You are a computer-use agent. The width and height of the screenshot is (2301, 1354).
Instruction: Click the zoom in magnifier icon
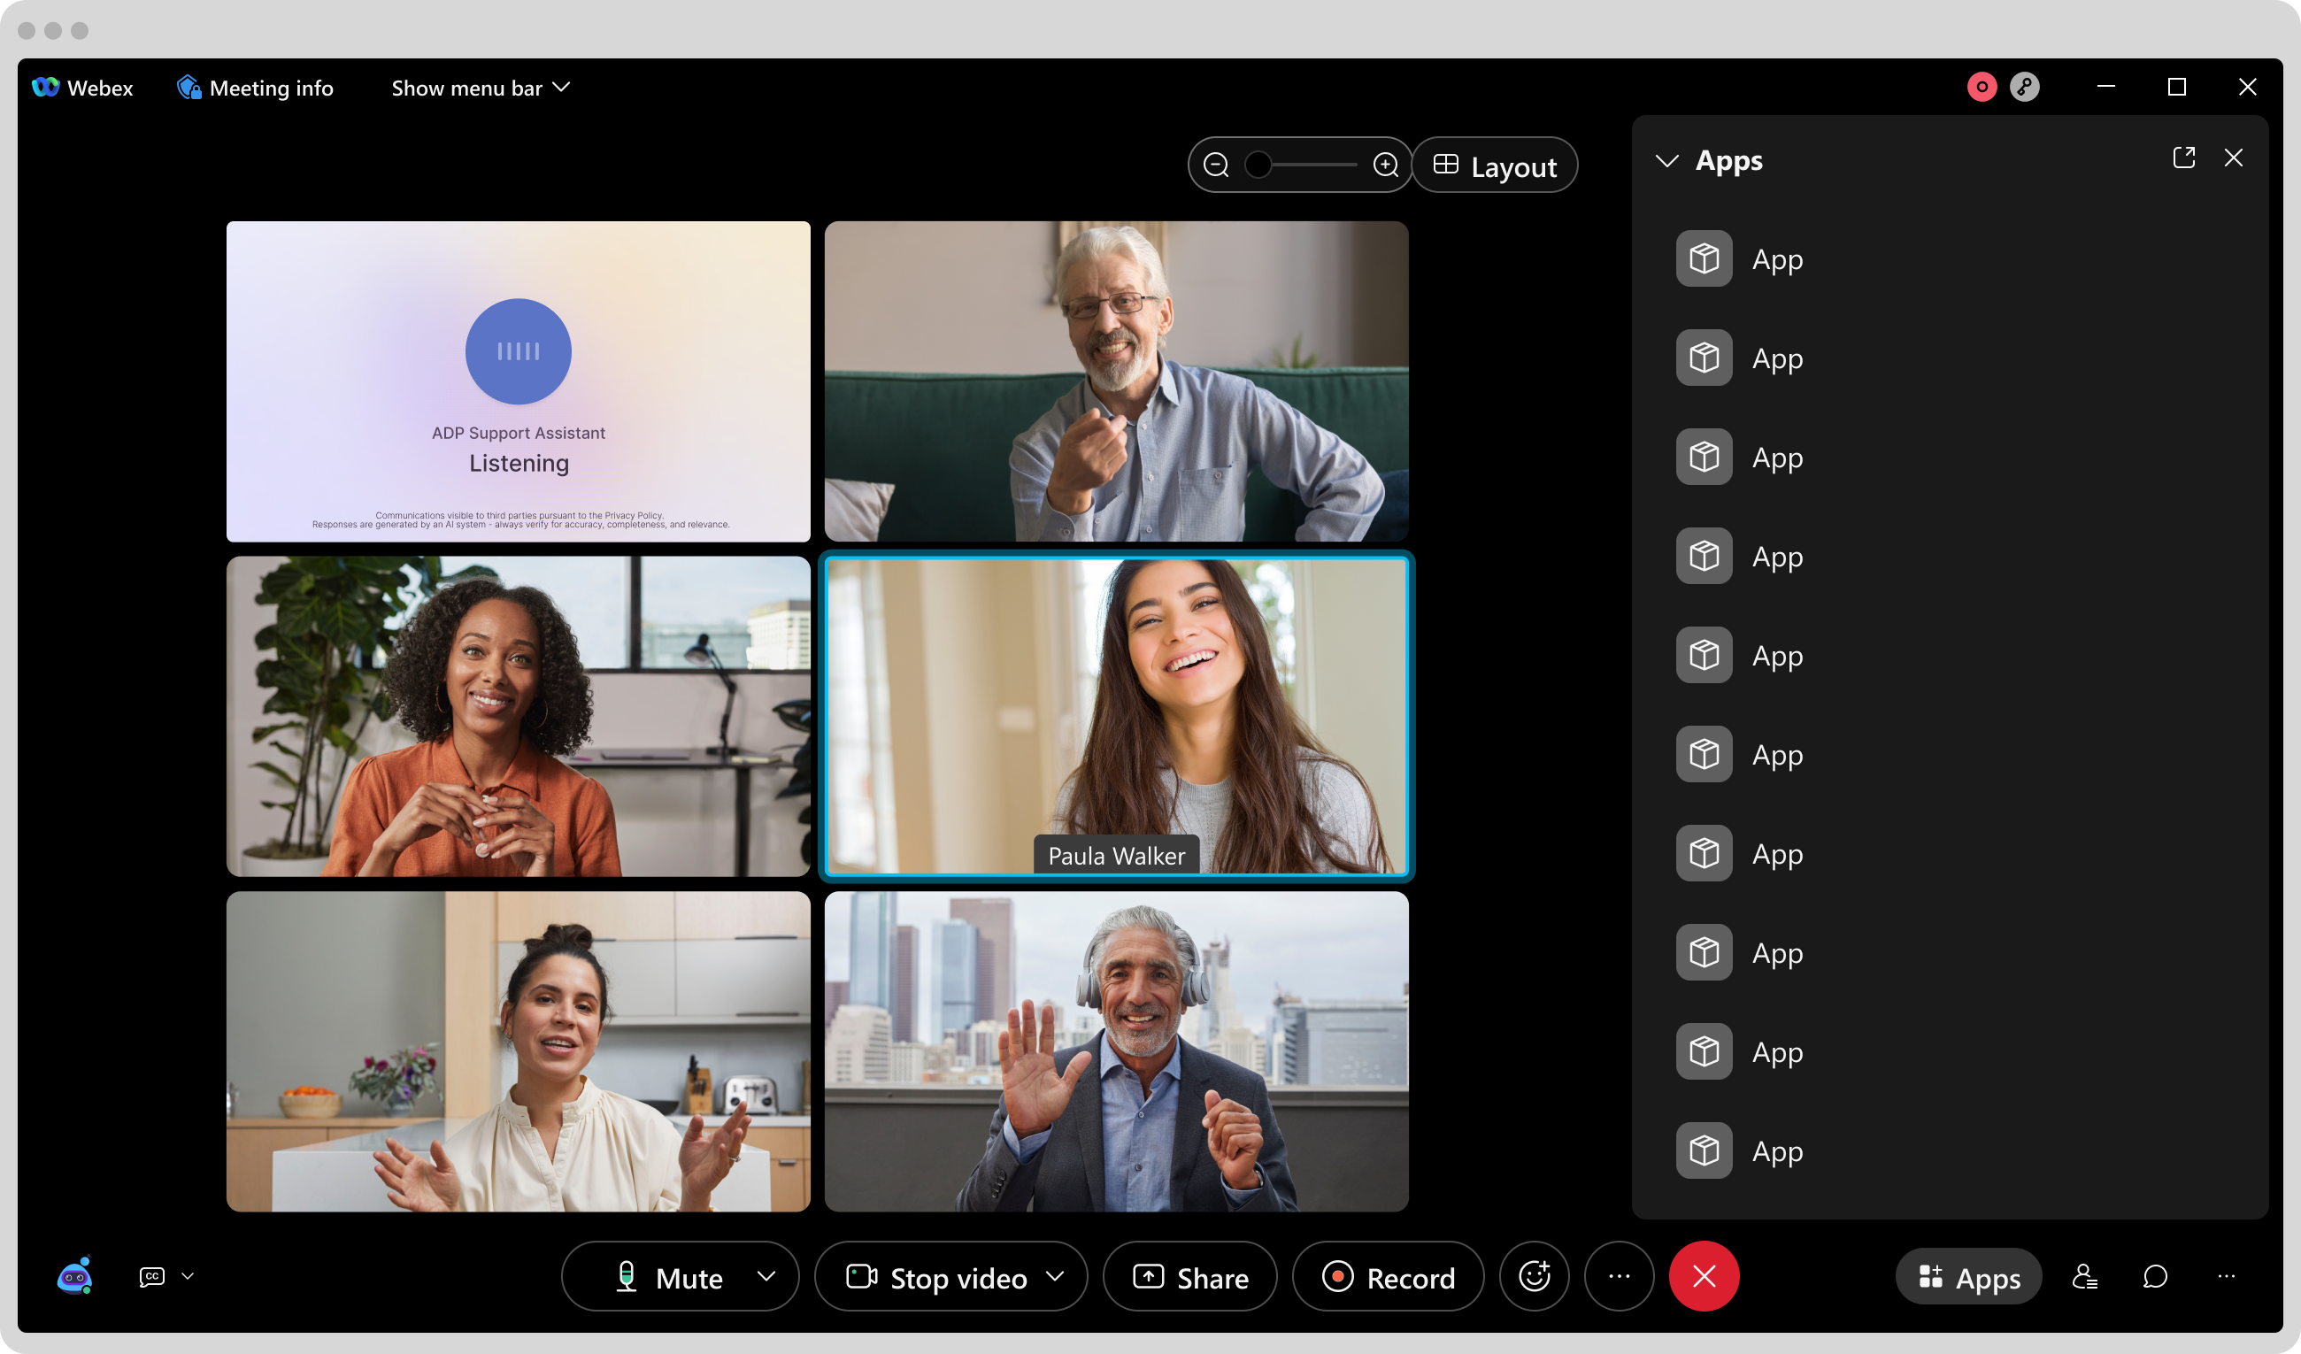(x=1385, y=165)
